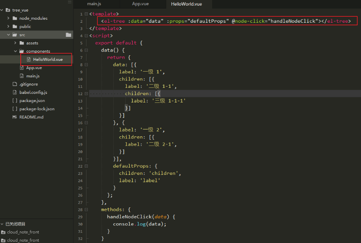Click the tree_vue project icon
361x243 pixels.
coord(8,10)
